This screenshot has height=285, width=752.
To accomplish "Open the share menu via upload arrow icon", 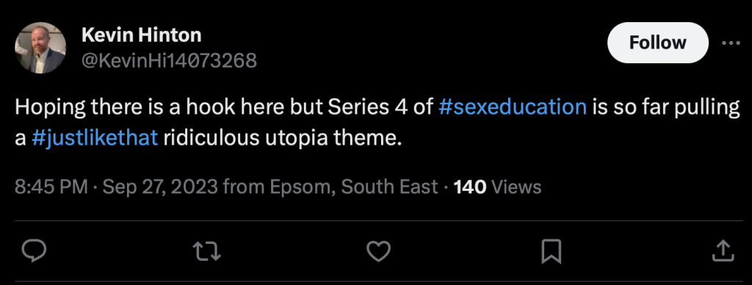I will point(723,251).
